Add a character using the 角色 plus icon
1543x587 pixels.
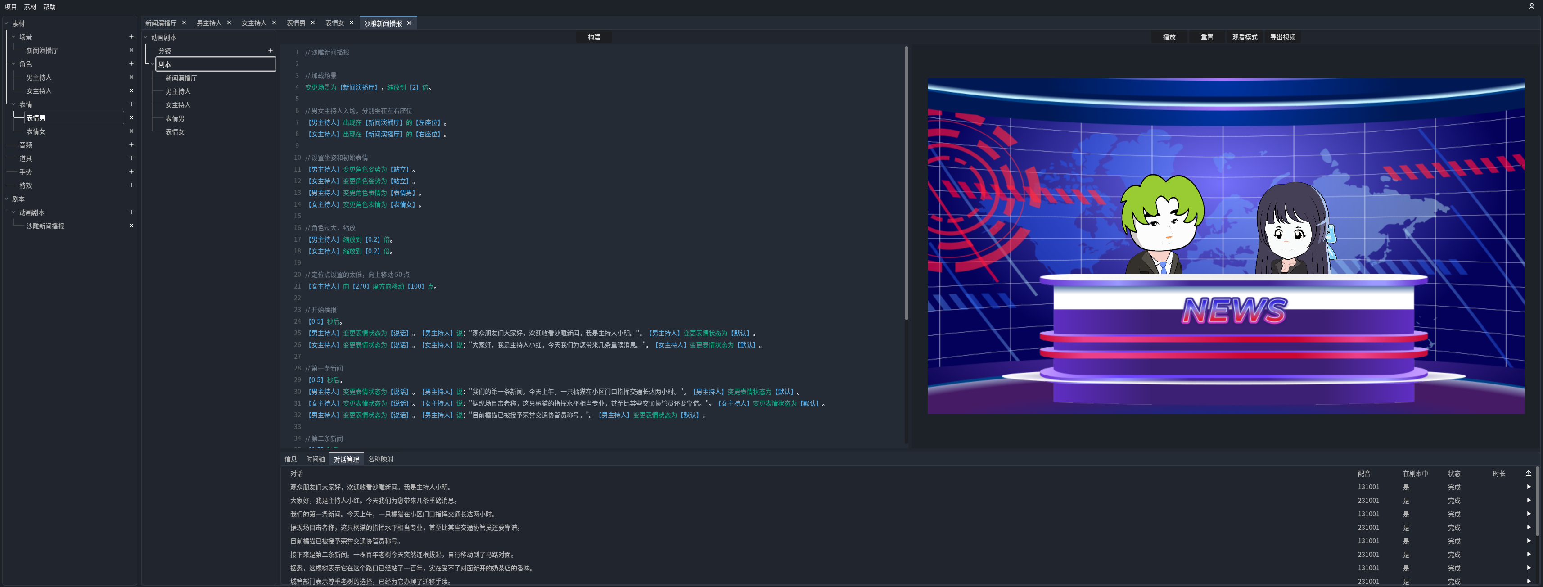point(131,63)
